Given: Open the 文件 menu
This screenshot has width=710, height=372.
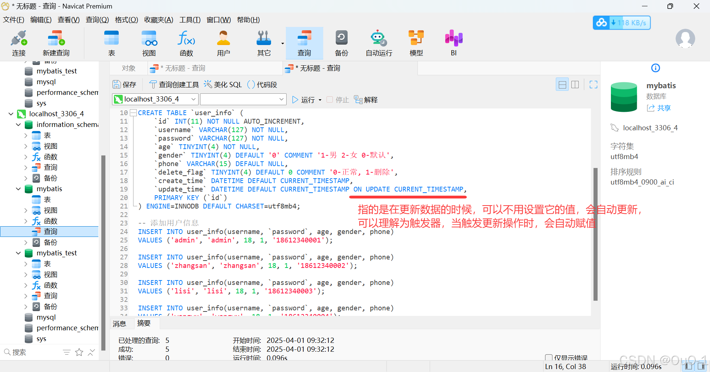Looking at the screenshot, I should [x=14, y=20].
